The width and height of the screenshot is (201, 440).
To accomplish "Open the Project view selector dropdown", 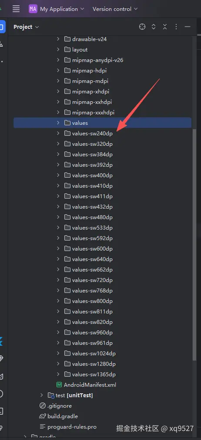I will 26,27.
